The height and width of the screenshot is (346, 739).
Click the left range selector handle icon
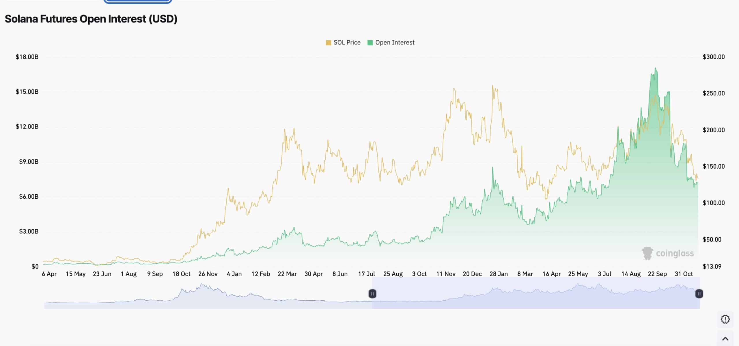click(x=372, y=294)
